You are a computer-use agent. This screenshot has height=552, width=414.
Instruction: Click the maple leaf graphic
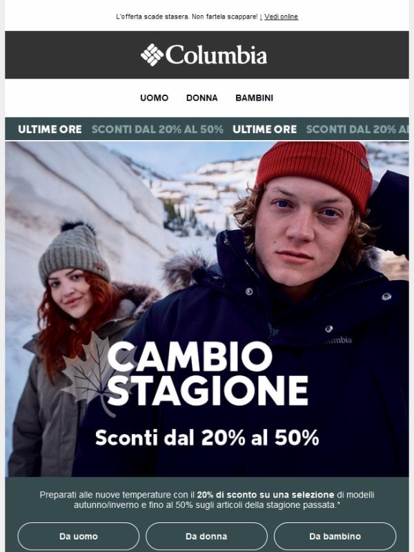point(92,375)
